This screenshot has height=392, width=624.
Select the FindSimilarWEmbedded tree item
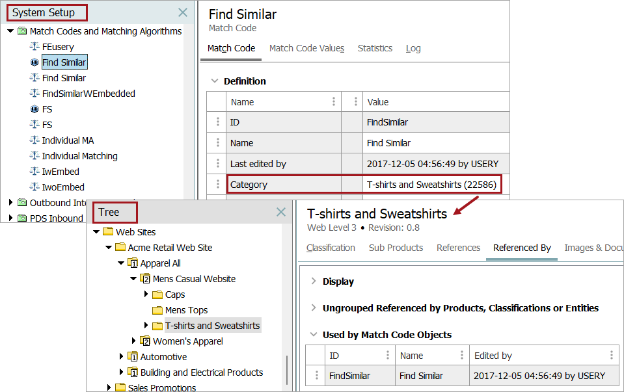point(88,94)
